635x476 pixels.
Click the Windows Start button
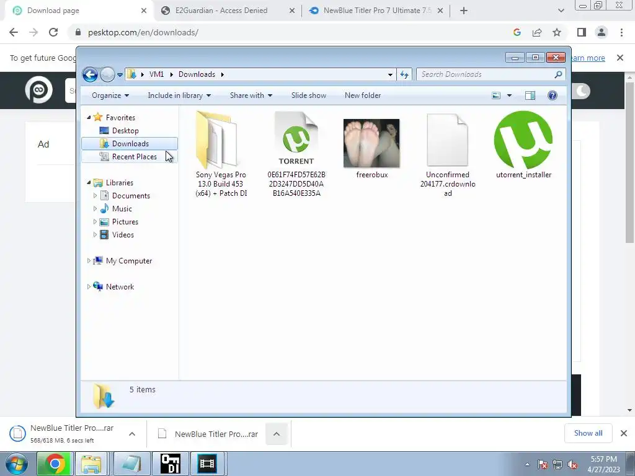16,464
